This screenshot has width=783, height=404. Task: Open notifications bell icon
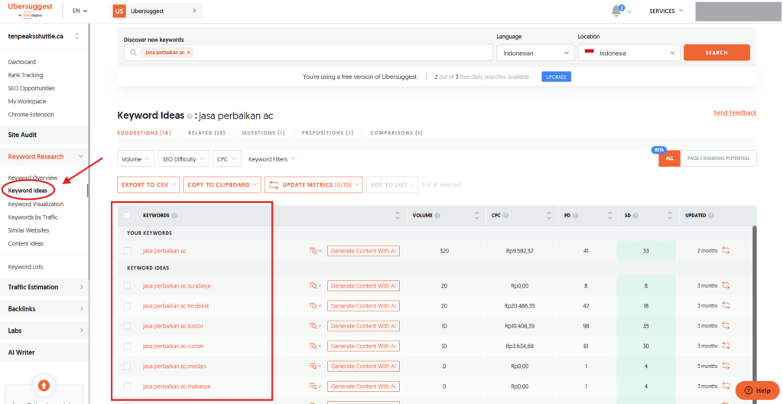[x=616, y=11]
